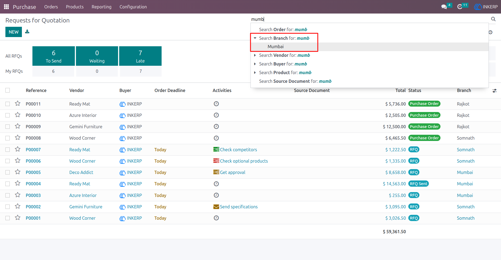Screen dimensions: 501x260
Task: Open the apps grid menu icon
Action: (6, 7)
